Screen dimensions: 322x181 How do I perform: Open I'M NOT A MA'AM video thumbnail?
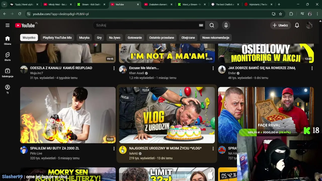pos(167,53)
